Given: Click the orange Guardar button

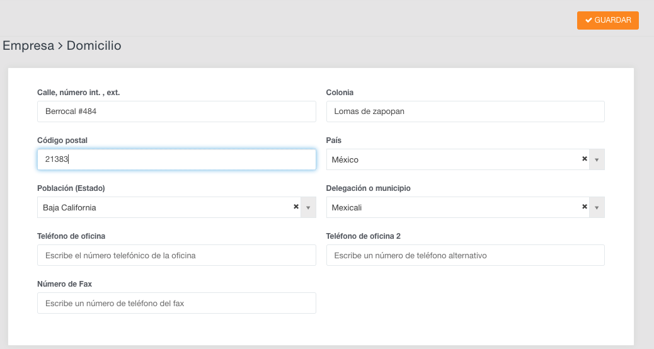Looking at the screenshot, I should pyautogui.click(x=608, y=20).
